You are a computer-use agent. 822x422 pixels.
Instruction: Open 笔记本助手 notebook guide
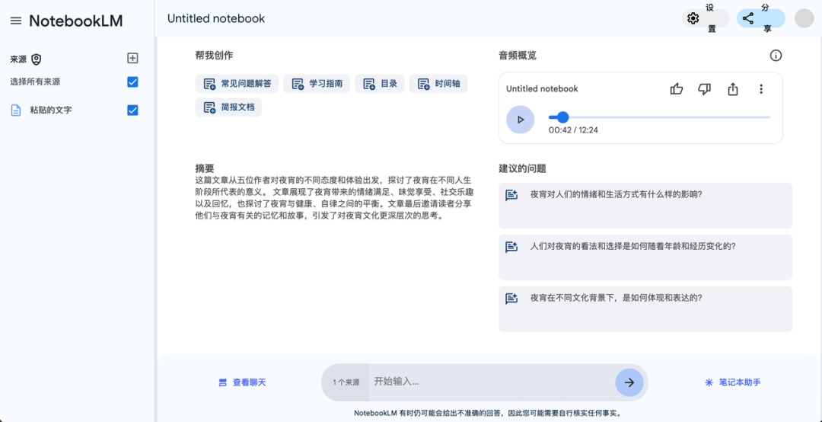732,382
